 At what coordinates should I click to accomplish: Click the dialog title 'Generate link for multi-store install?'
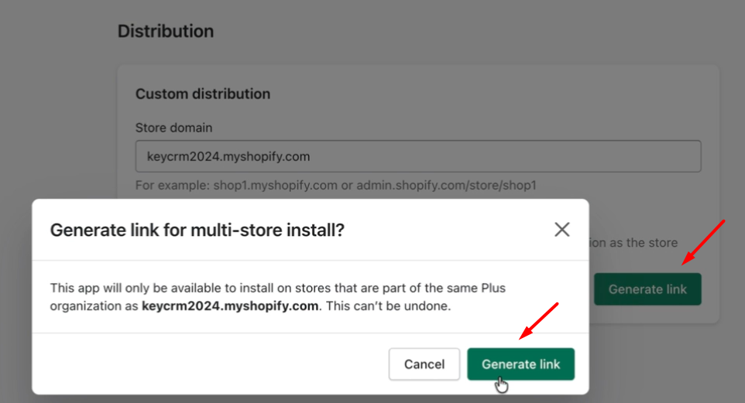coord(197,229)
